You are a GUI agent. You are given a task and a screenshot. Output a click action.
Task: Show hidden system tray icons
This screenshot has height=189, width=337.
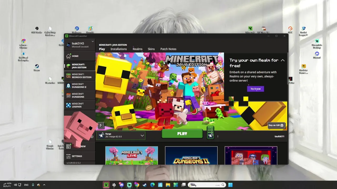44,185
